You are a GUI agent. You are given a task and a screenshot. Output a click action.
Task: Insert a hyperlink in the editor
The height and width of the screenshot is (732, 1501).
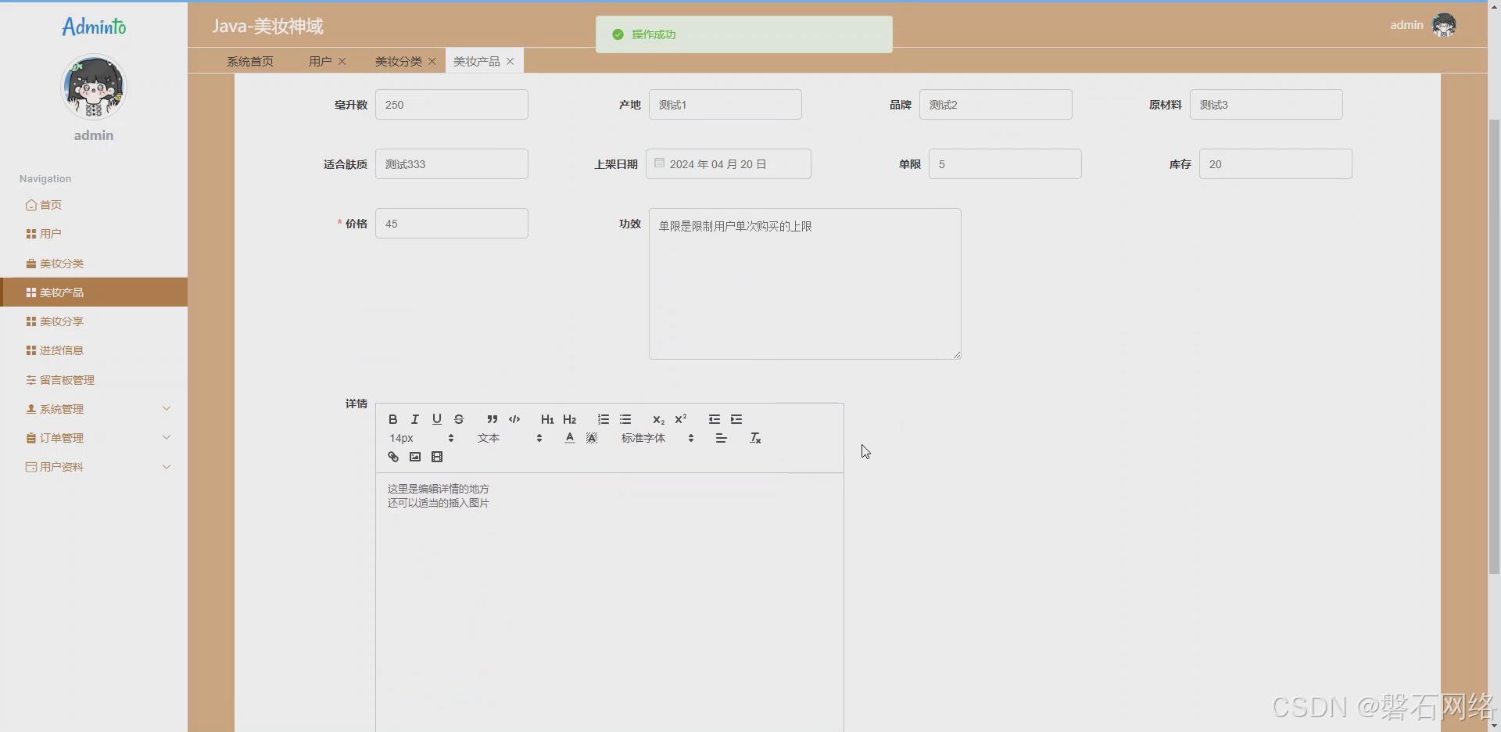click(x=393, y=457)
